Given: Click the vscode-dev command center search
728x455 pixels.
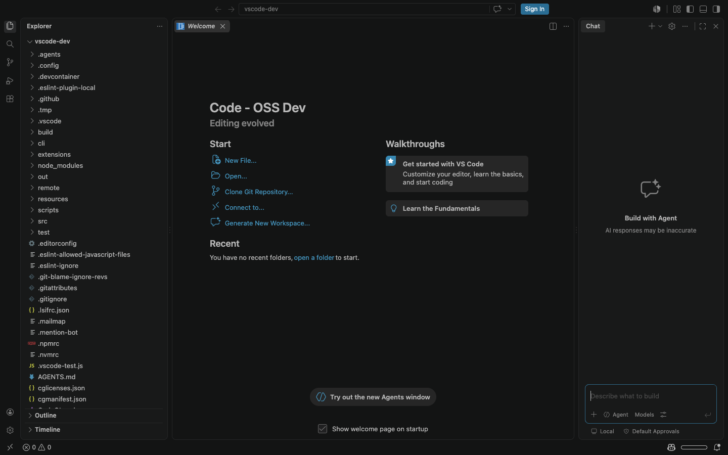Looking at the screenshot, I should coord(364,9).
